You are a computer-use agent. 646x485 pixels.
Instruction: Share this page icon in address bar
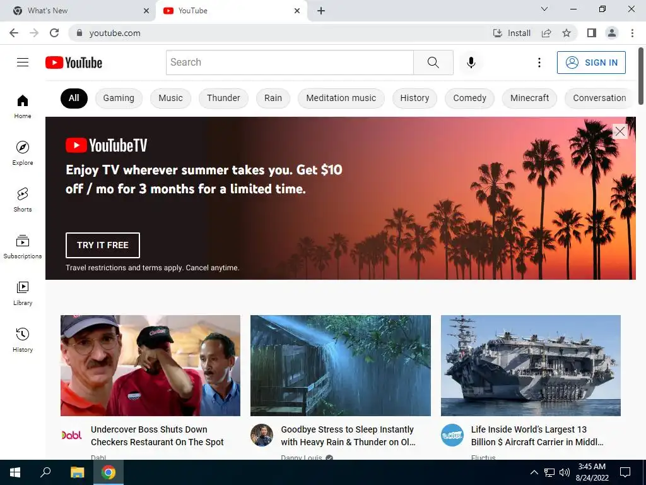[546, 33]
